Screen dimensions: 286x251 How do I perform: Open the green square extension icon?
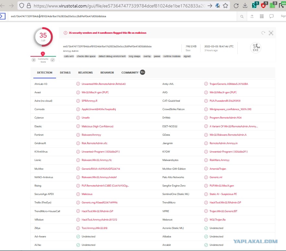[273, 5]
